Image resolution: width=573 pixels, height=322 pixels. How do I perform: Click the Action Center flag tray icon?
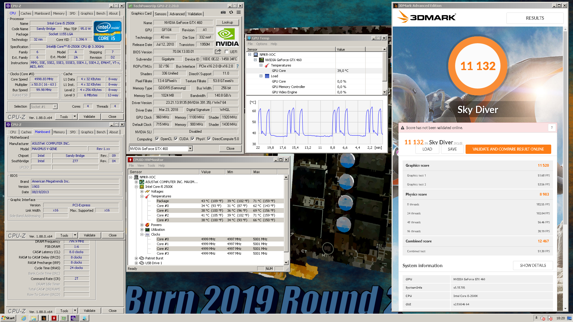[550, 318]
